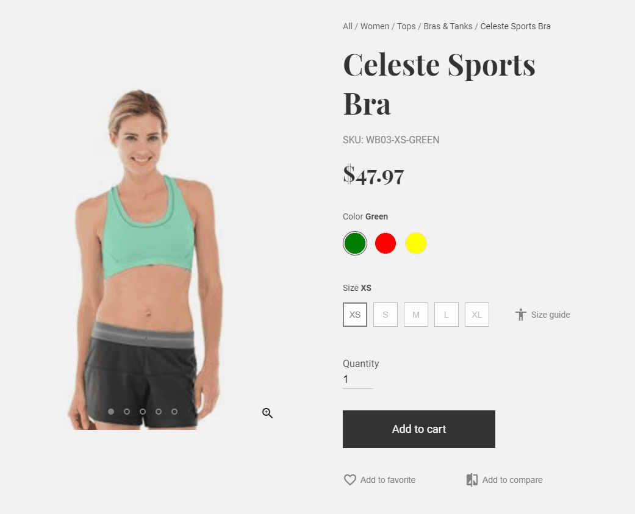The image size is (635, 514).
Task: Select the first image carousel dot
Action: pos(111,411)
